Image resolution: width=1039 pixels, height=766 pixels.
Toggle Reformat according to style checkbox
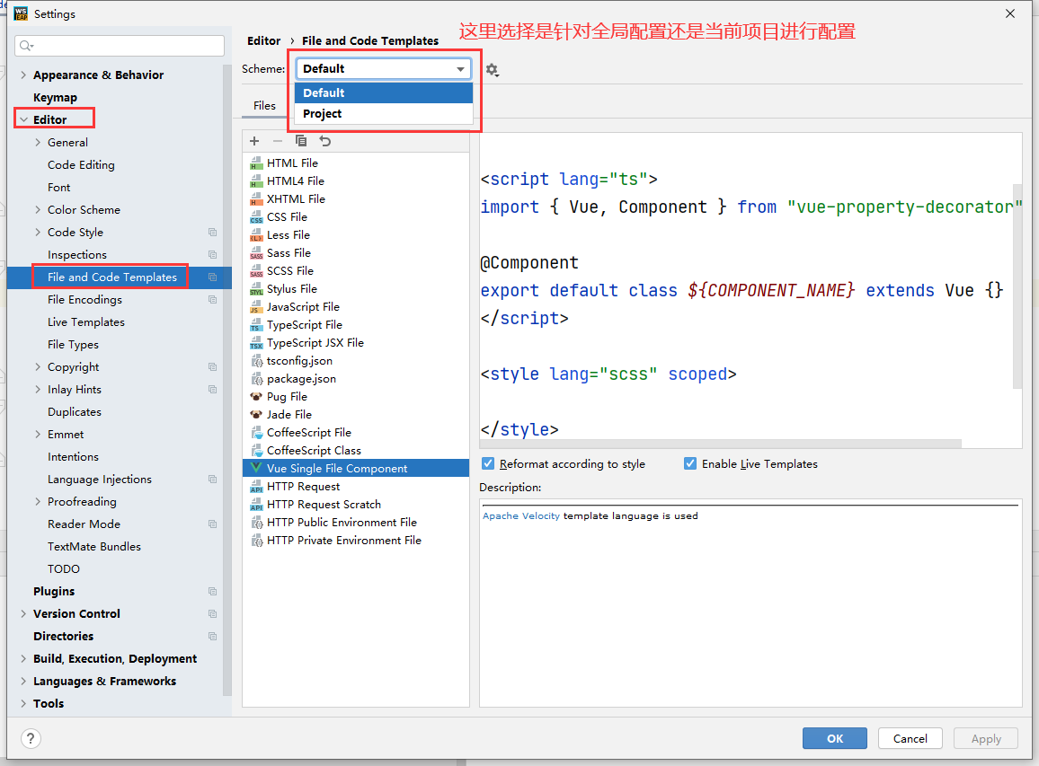tap(489, 464)
